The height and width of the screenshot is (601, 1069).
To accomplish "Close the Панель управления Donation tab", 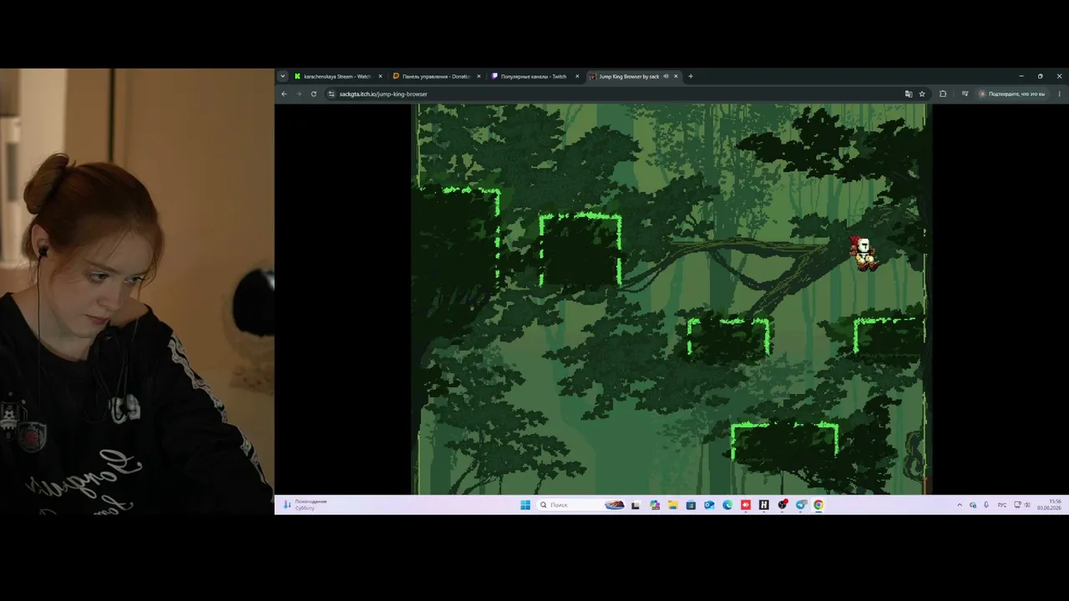I will (x=479, y=76).
